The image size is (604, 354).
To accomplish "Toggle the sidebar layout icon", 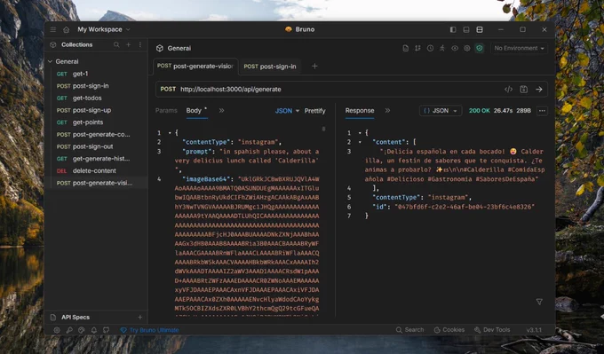I will tap(453, 29).
